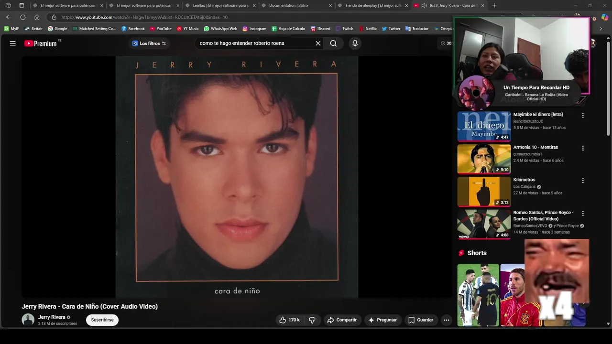Open the WhatsApp Web bookmark
Screen dimensions: 612x344
click(x=220, y=29)
